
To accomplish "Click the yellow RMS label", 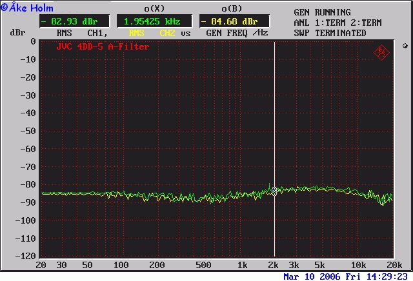I will 136,33.
